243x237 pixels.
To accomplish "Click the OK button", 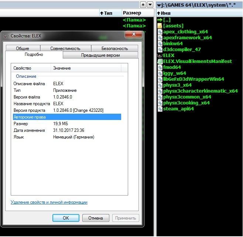I will tap(66, 218).
